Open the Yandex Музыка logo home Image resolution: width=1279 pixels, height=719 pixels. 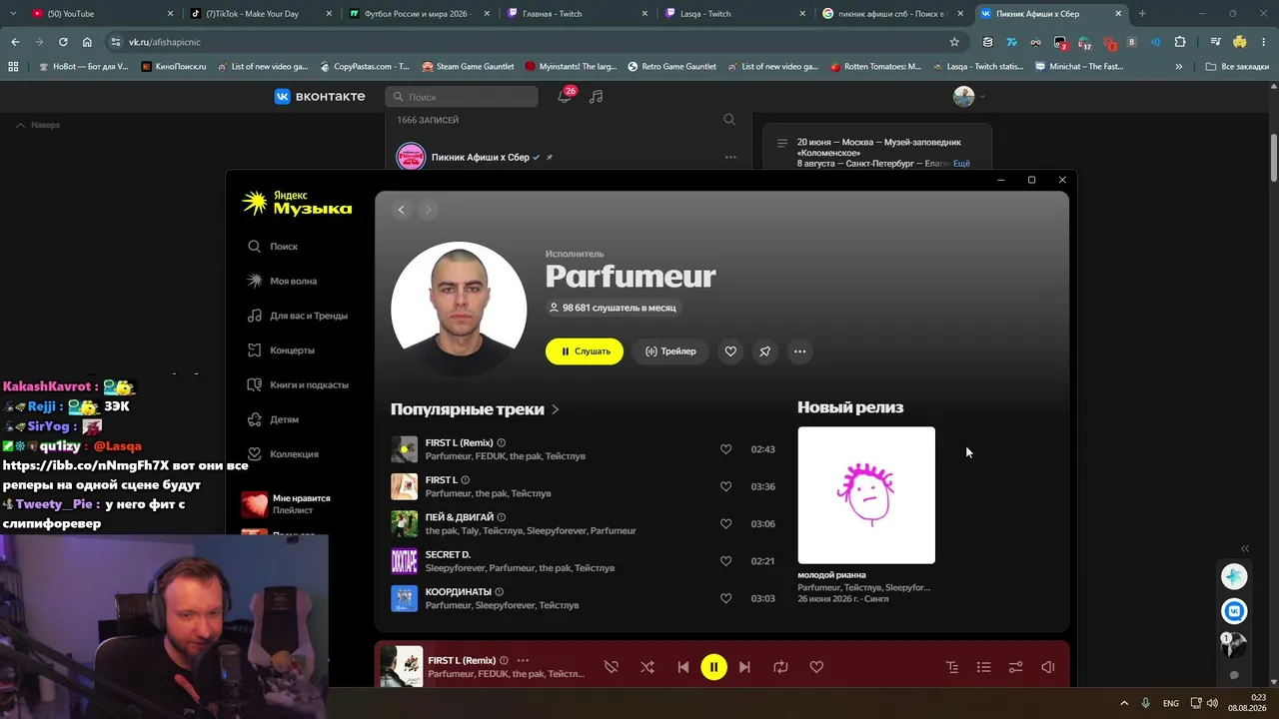[297, 203]
